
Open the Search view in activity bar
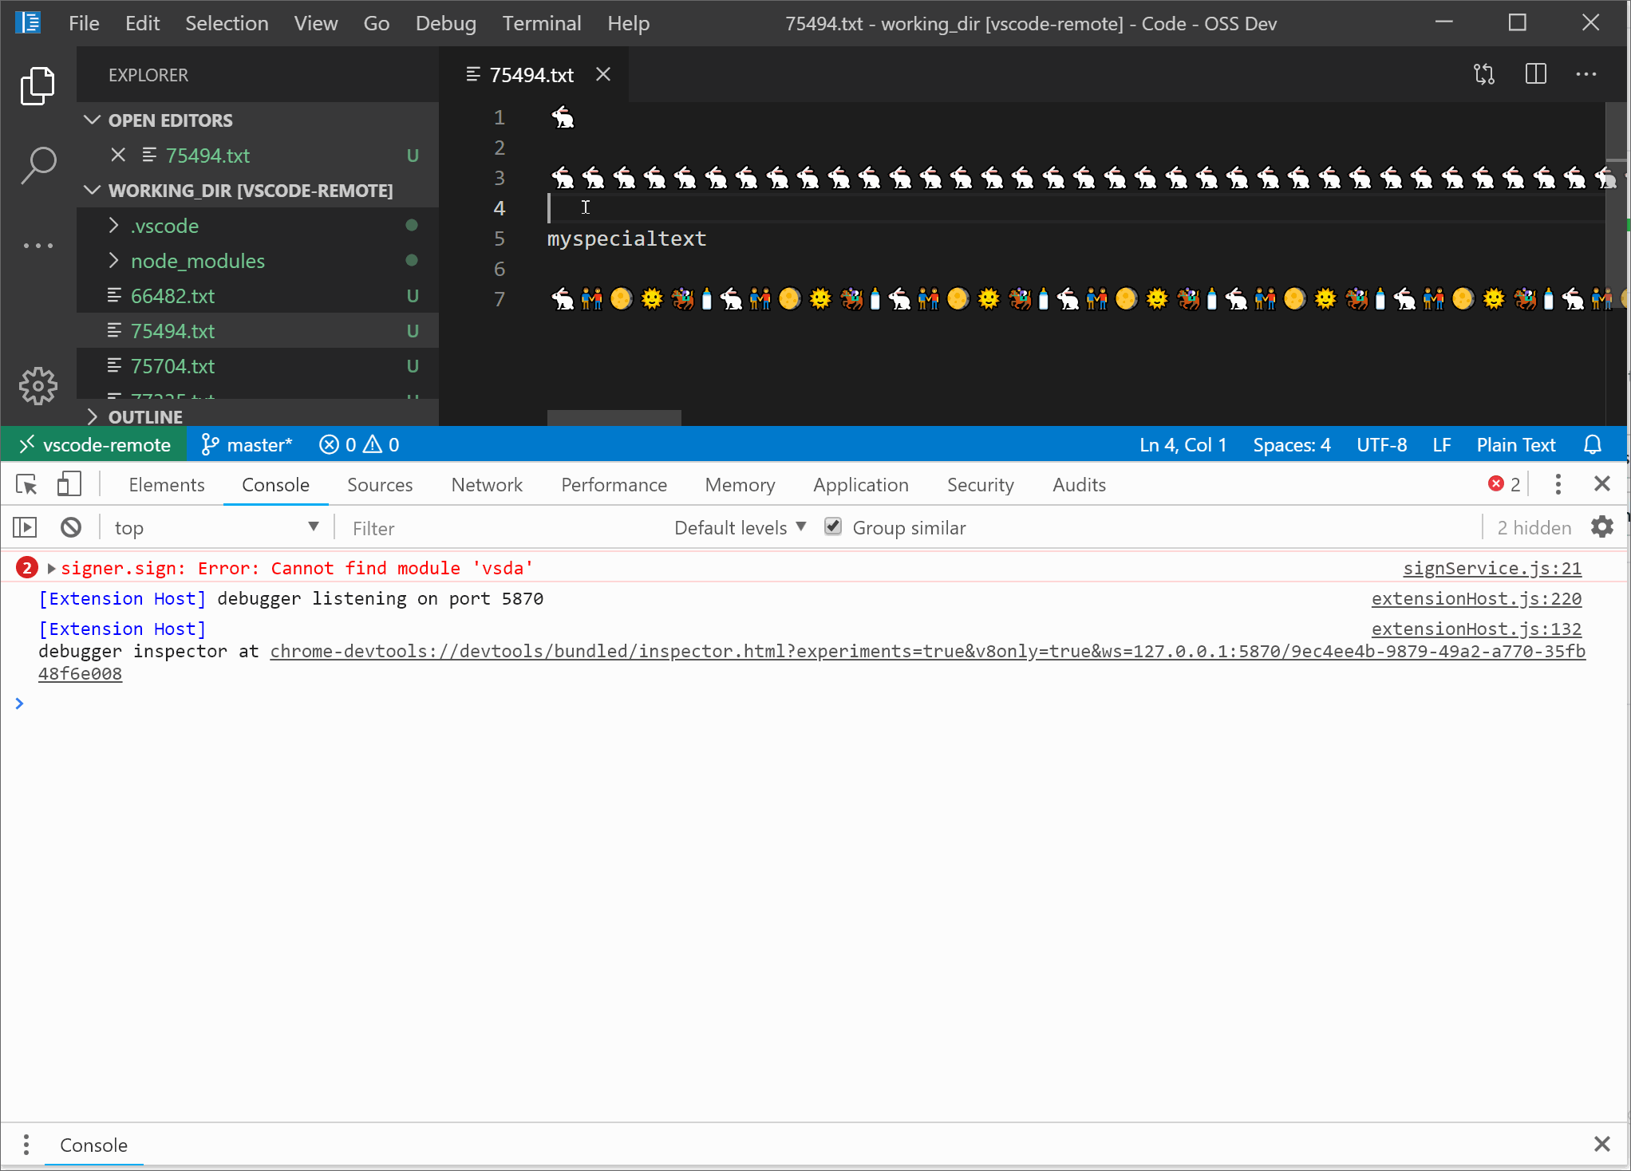click(x=38, y=165)
